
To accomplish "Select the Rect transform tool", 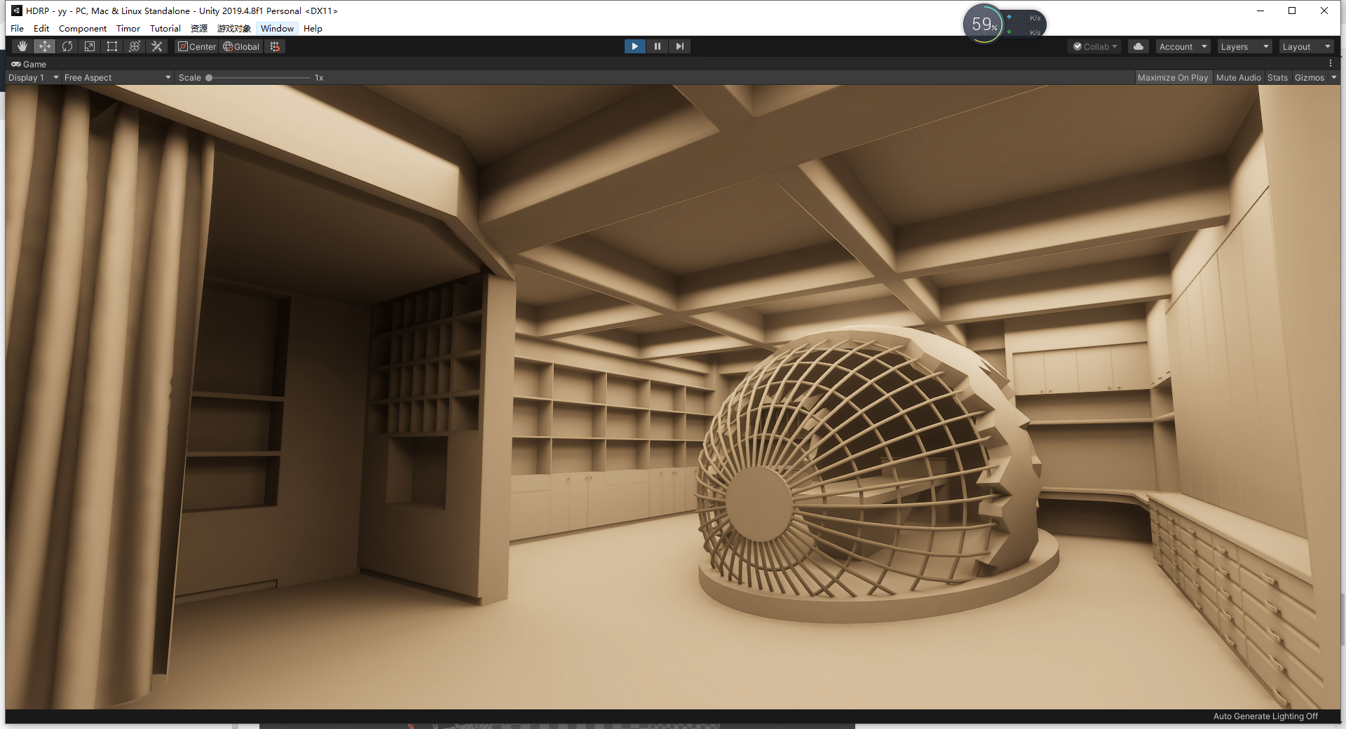I will 111,46.
